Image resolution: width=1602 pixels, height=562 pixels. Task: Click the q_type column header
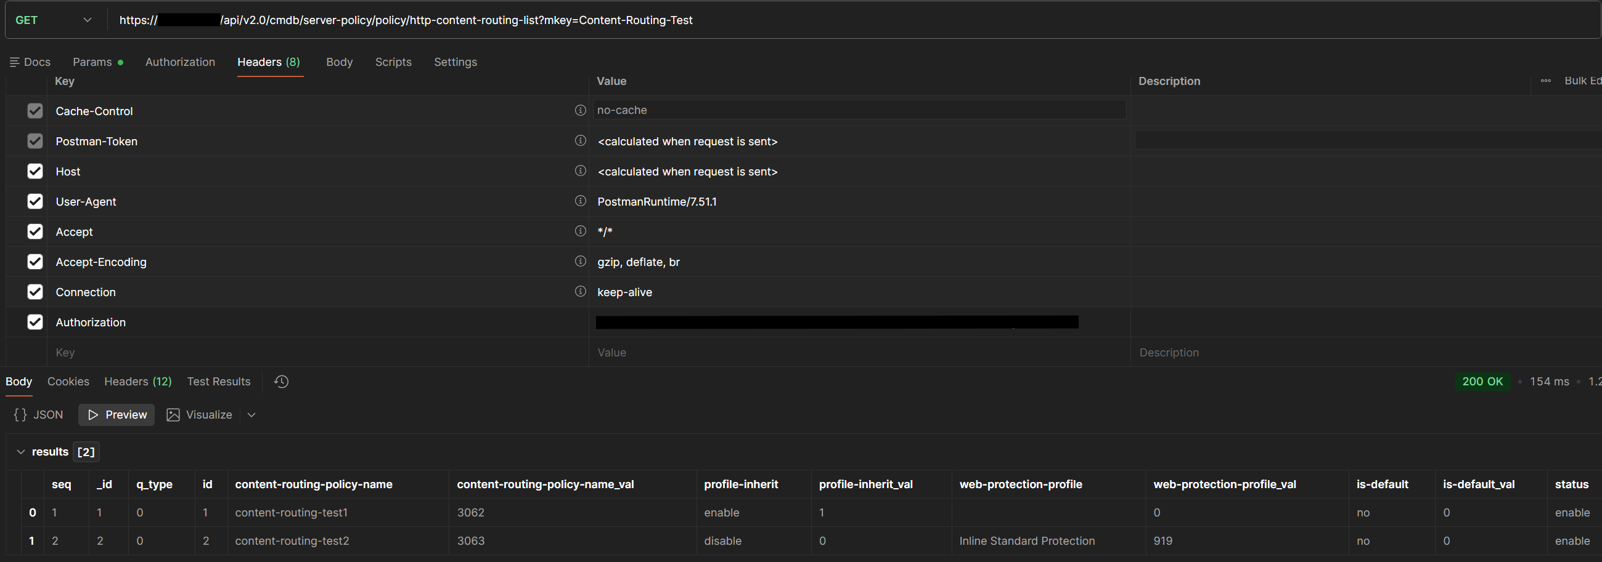point(154,484)
